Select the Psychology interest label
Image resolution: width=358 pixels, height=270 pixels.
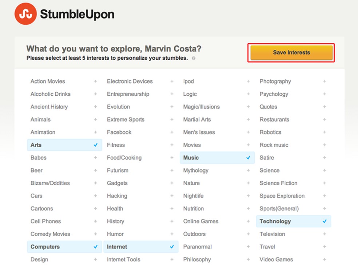274,94
